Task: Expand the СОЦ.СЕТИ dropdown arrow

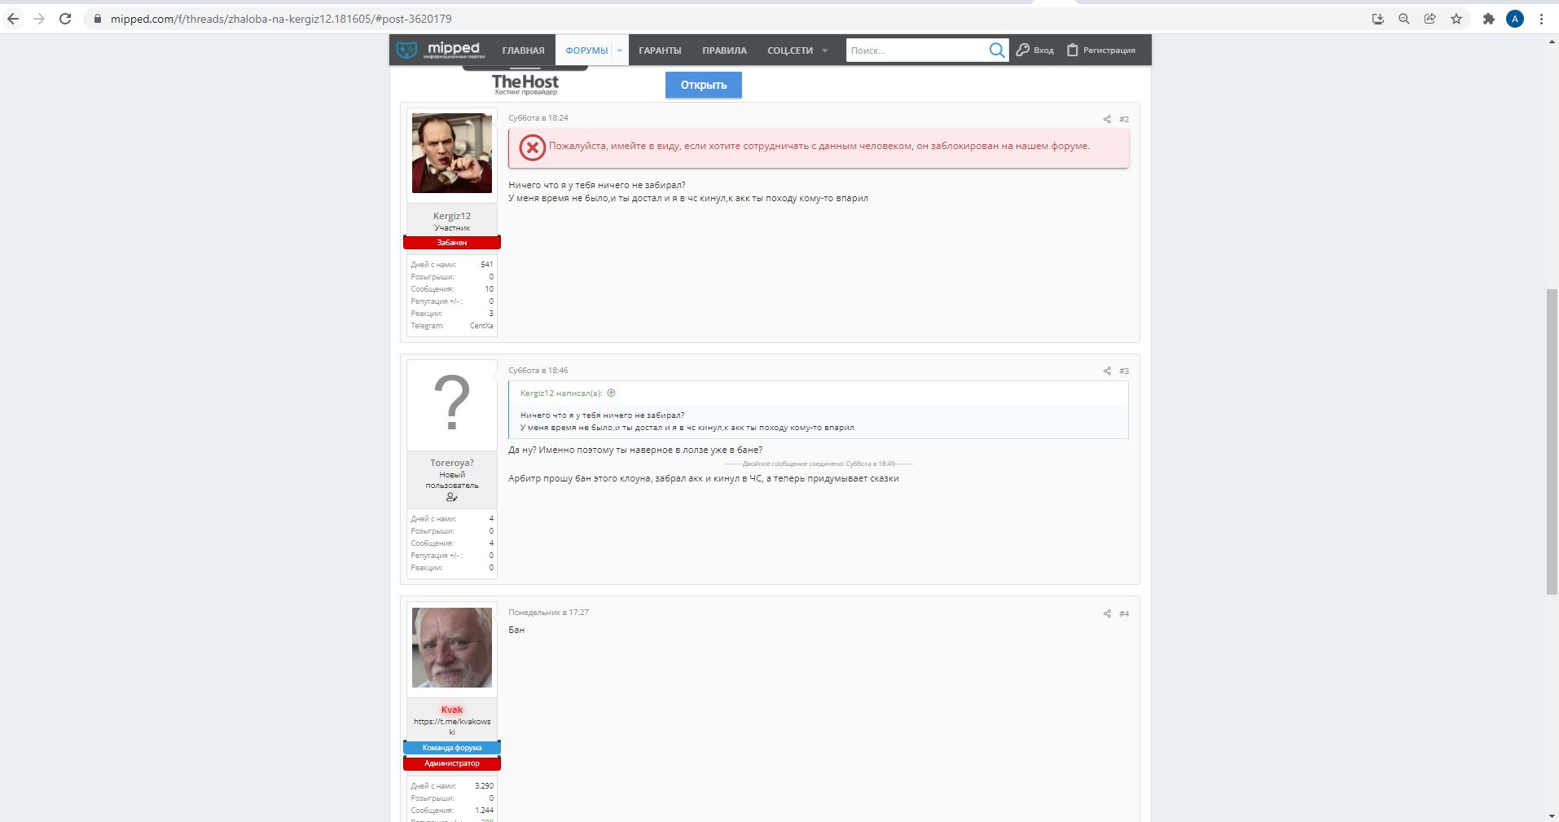Action: pyautogui.click(x=824, y=51)
